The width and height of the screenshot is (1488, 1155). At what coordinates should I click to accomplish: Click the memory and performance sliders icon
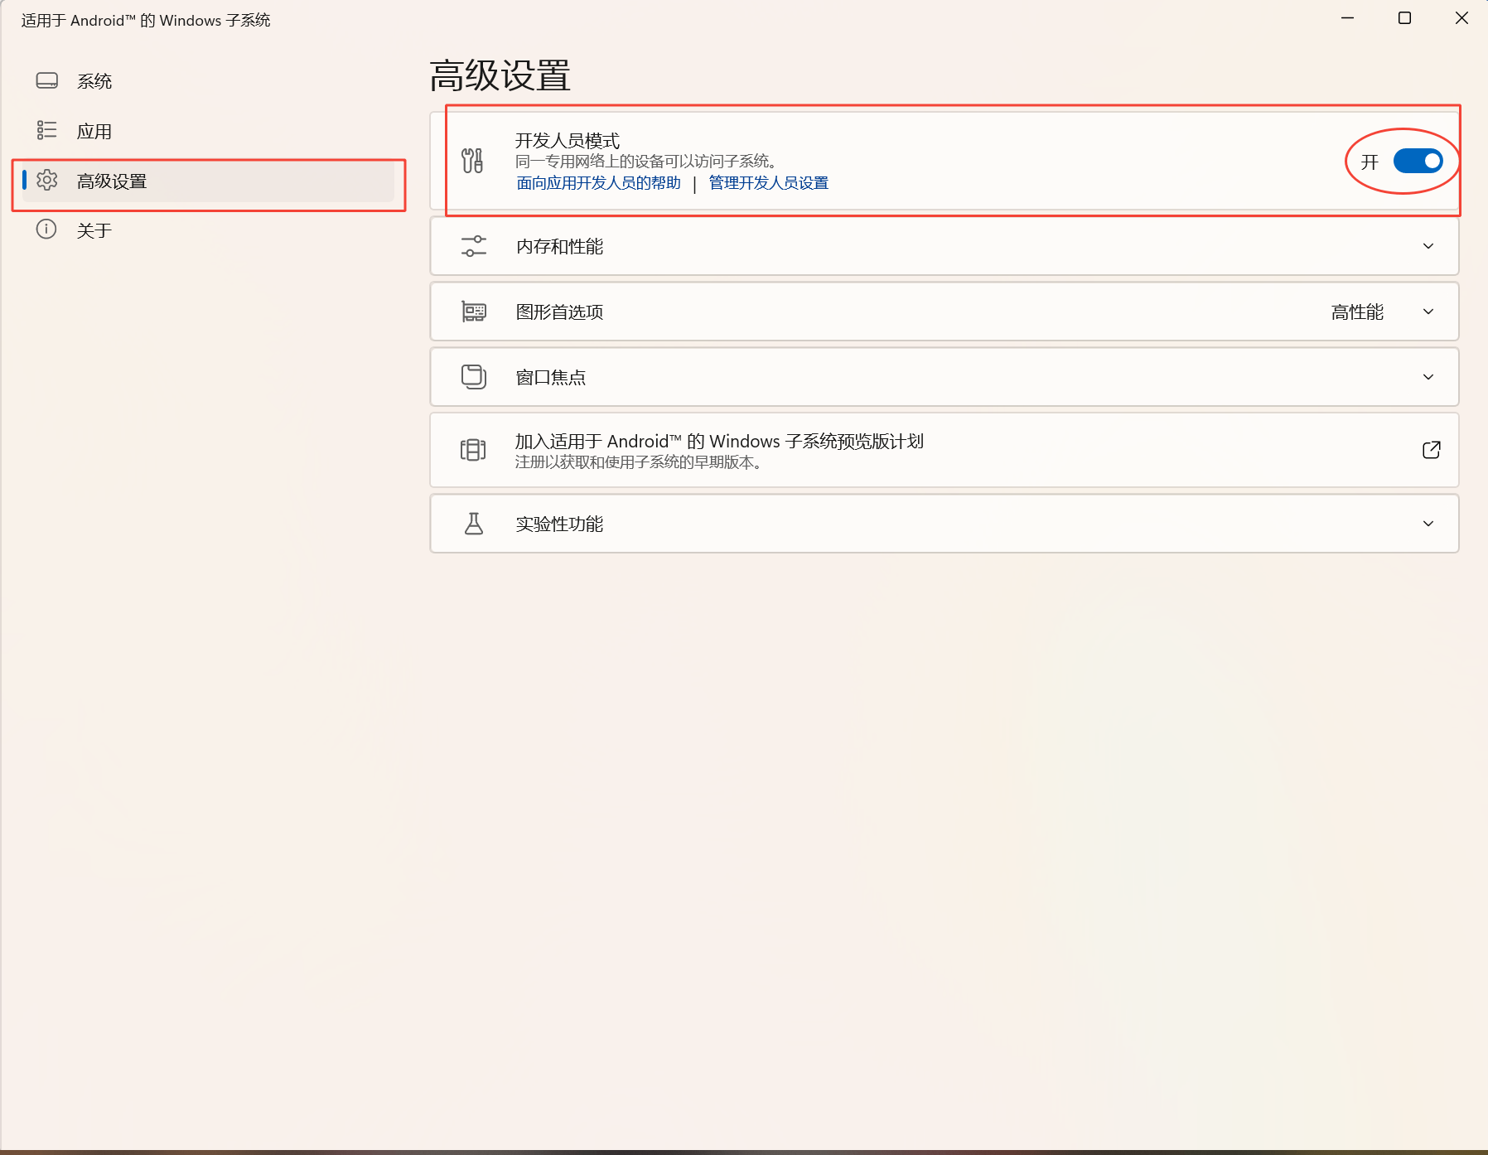pyautogui.click(x=474, y=246)
